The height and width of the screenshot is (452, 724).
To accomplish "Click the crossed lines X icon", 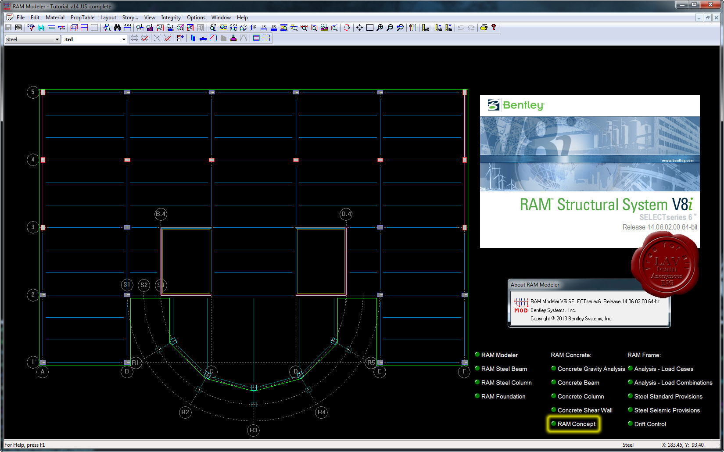I will coord(157,38).
